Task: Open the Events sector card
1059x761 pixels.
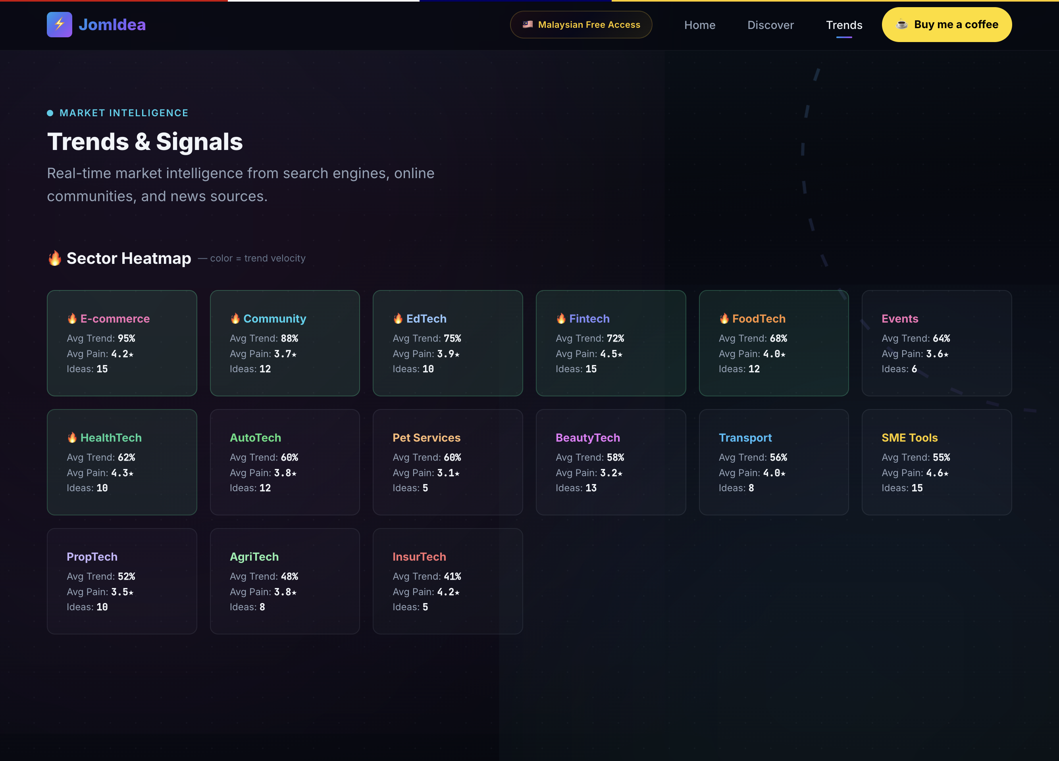Action: pyautogui.click(x=936, y=343)
